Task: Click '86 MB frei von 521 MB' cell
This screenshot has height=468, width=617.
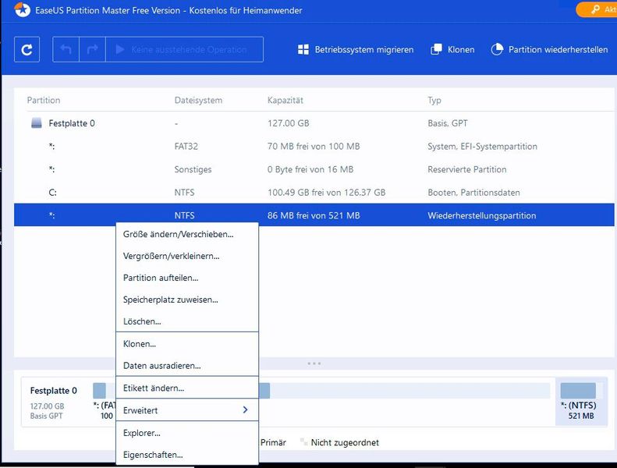Action: [314, 216]
